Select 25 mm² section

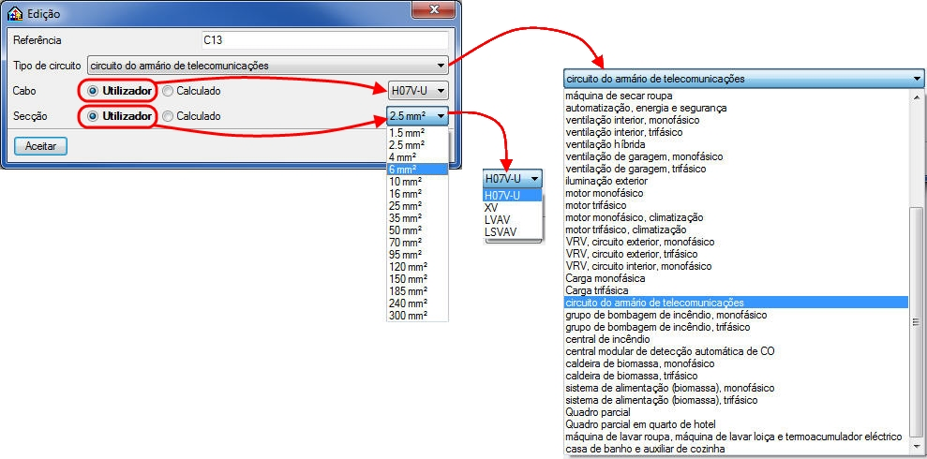(x=417, y=205)
